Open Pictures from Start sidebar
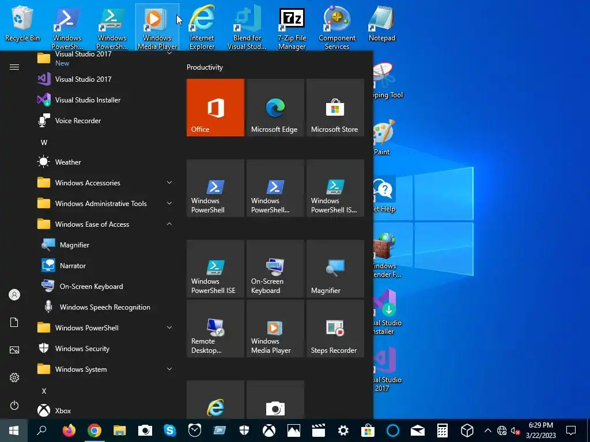 pos(14,350)
